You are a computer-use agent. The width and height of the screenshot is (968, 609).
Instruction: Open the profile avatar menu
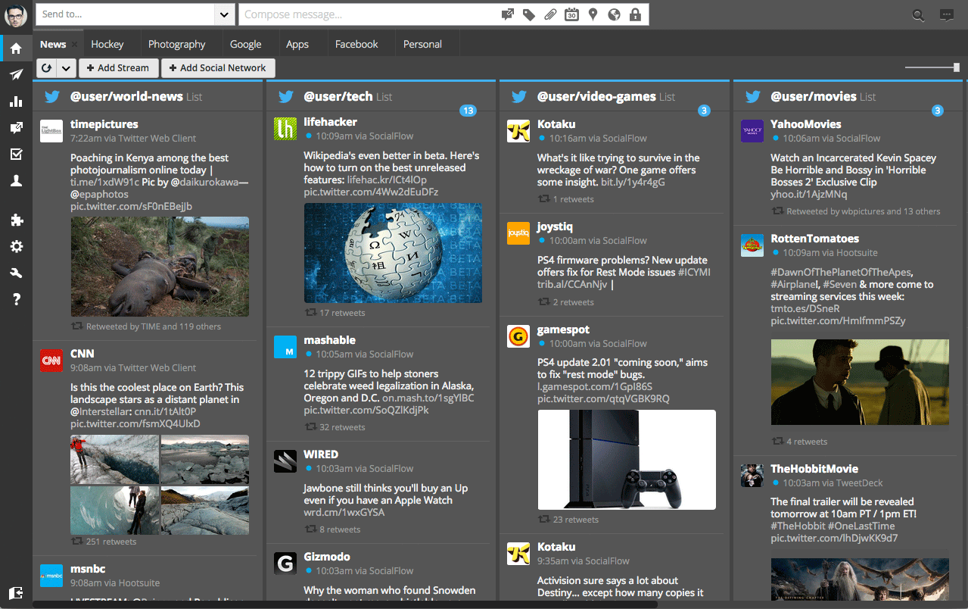pyautogui.click(x=15, y=14)
